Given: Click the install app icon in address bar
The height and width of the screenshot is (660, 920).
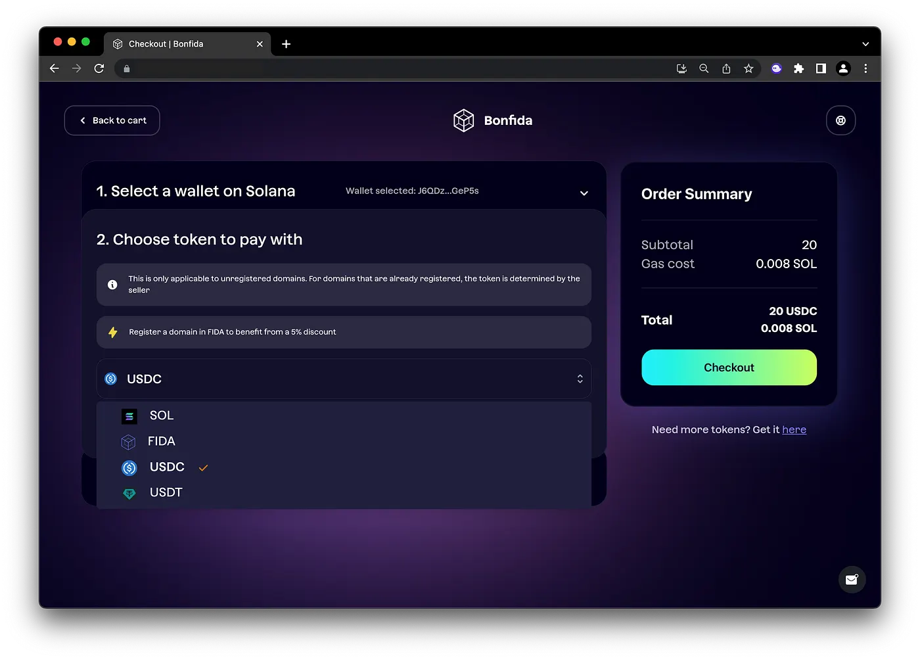Looking at the screenshot, I should coord(681,68).
